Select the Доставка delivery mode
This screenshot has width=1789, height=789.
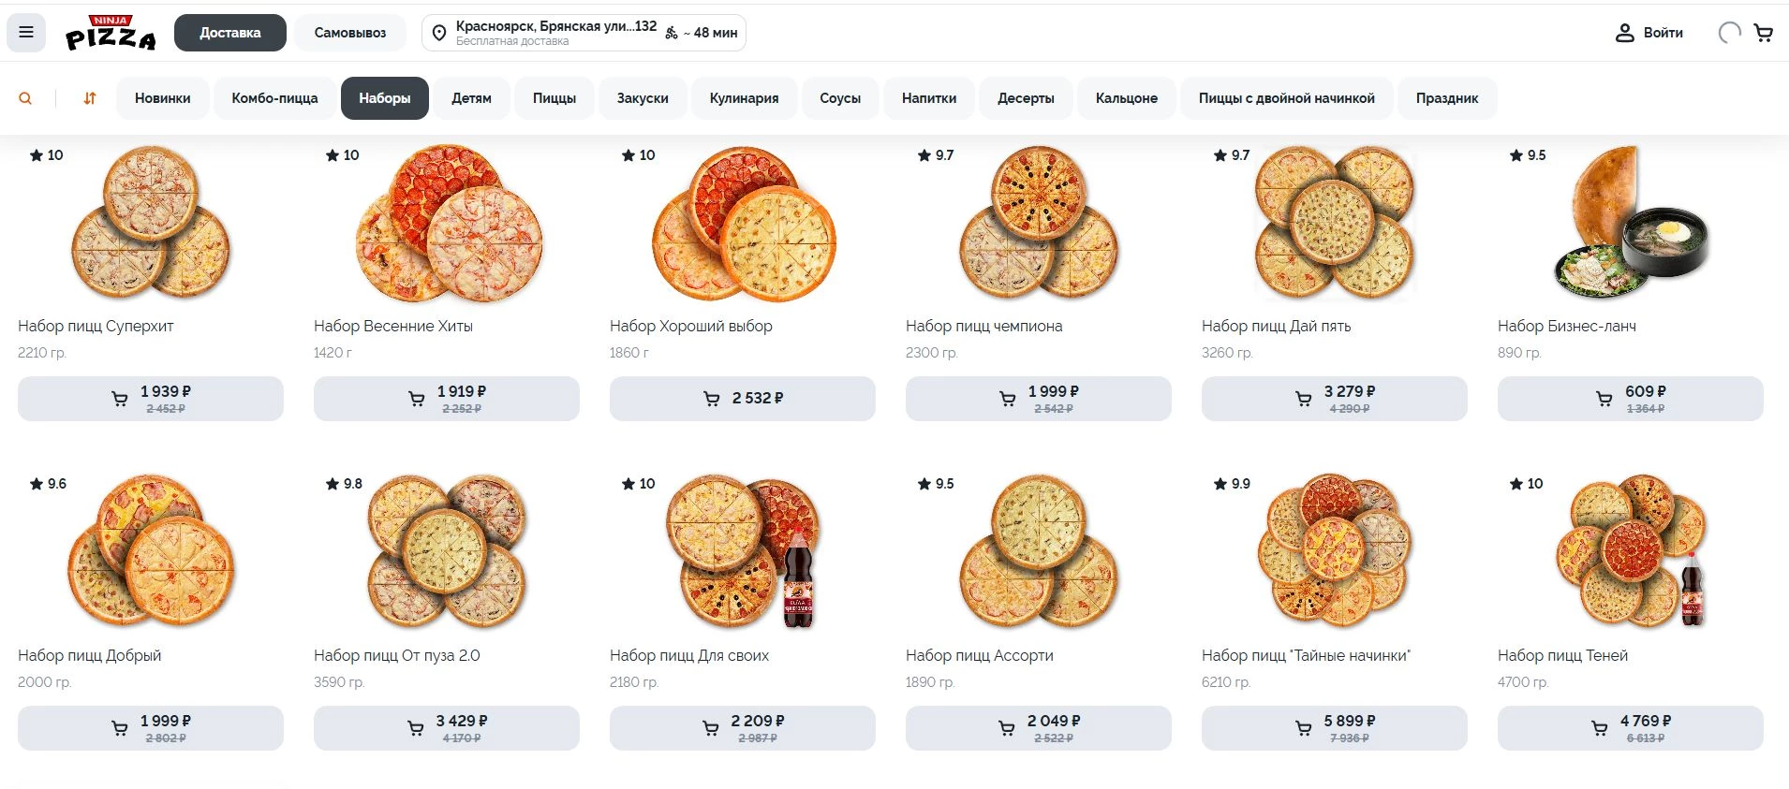point(229,32)
